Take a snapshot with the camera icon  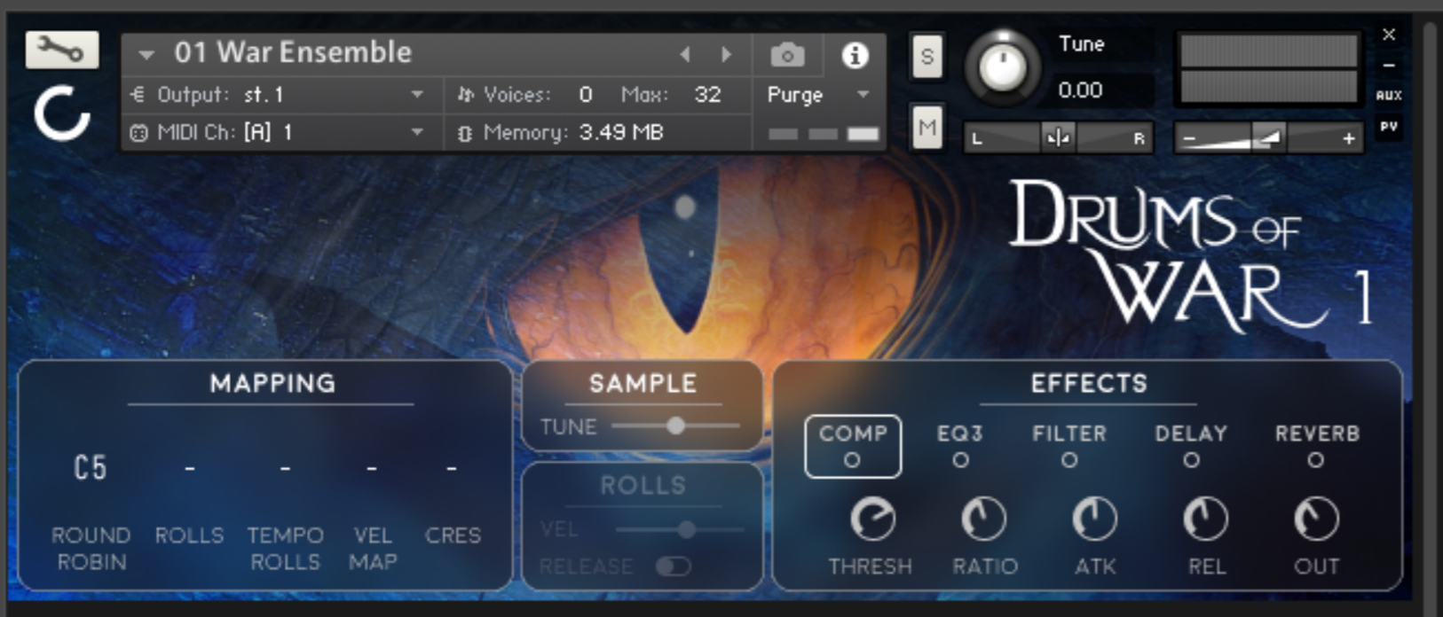[787, 56]
